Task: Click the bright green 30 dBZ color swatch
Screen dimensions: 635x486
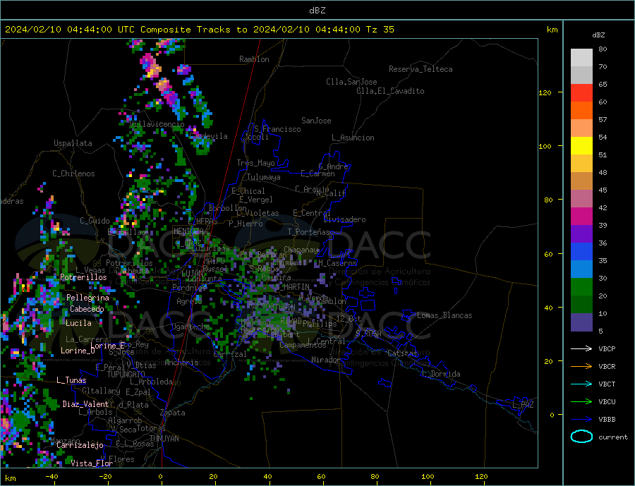Action: pos(581,287)
